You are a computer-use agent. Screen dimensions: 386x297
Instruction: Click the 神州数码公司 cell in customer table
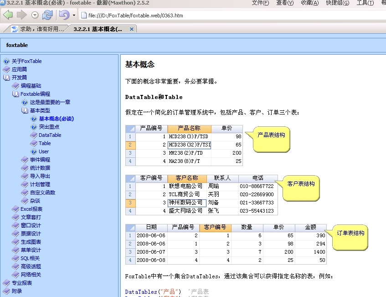click(187, 203)
